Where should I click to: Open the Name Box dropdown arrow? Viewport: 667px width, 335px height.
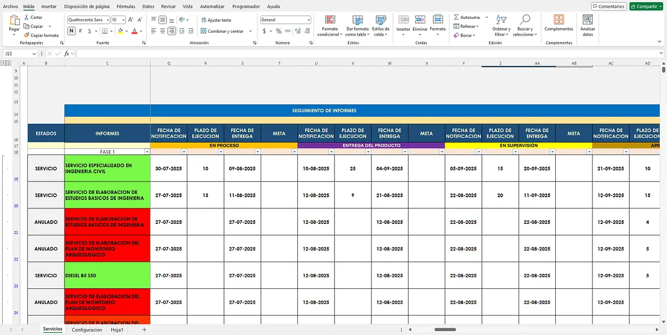34,53
